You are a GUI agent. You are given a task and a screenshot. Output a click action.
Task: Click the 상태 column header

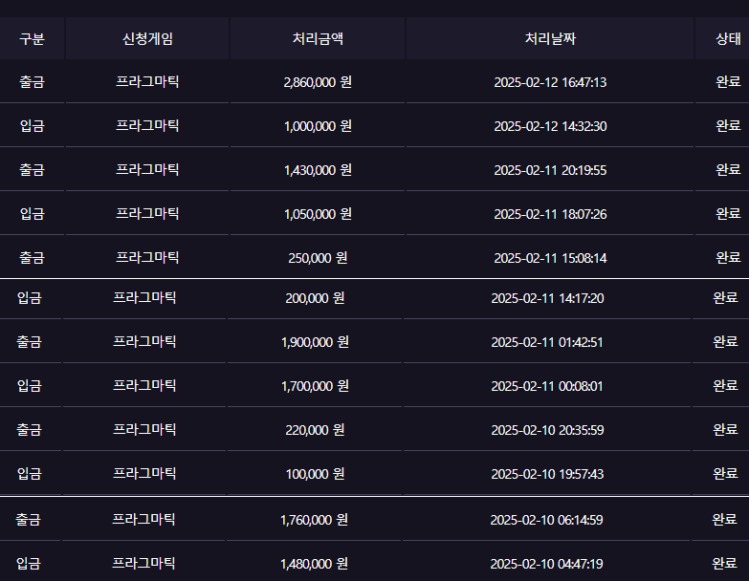tap(728, 39)
